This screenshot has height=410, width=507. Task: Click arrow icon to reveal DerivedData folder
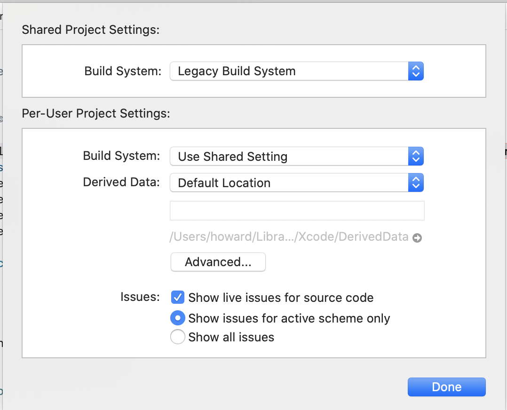[417, 238]
